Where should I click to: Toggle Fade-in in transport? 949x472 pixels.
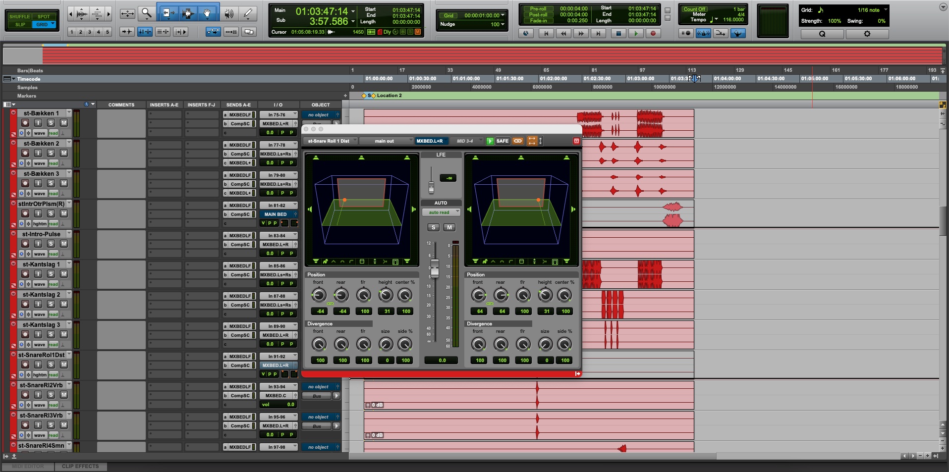(538, 20)
